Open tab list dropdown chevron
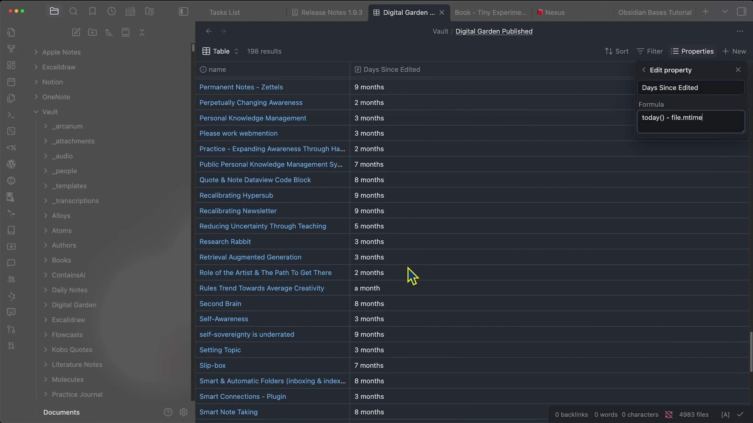The width and height of the screenshot is (753, 423). (725, 12)
